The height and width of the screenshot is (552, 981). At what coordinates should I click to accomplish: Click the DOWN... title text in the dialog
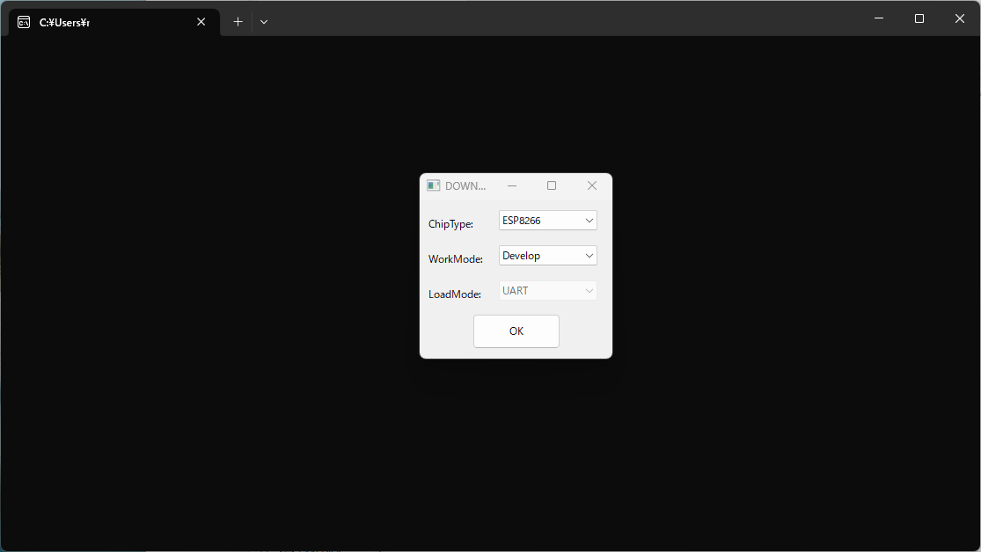[x=467, y=185]
